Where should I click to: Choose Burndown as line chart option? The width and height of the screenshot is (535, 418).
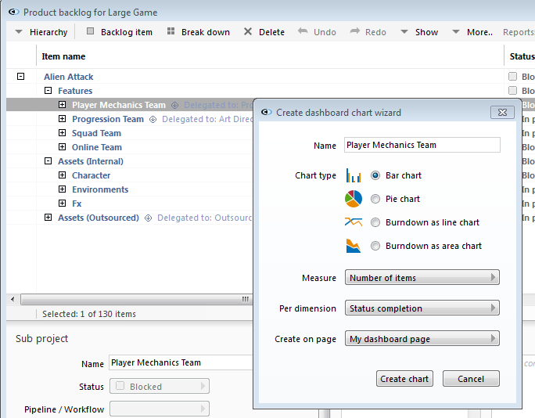tap(376, 222)
